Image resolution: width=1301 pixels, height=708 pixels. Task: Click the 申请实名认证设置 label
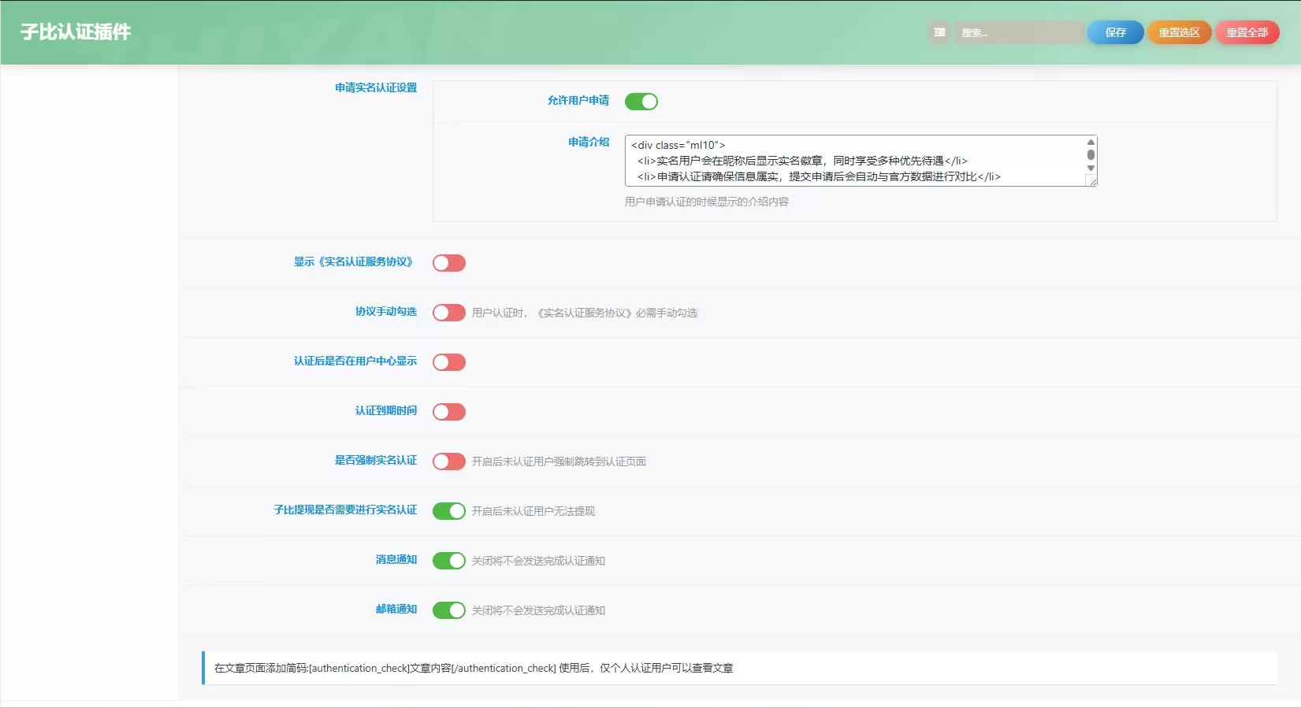(376, 87)
